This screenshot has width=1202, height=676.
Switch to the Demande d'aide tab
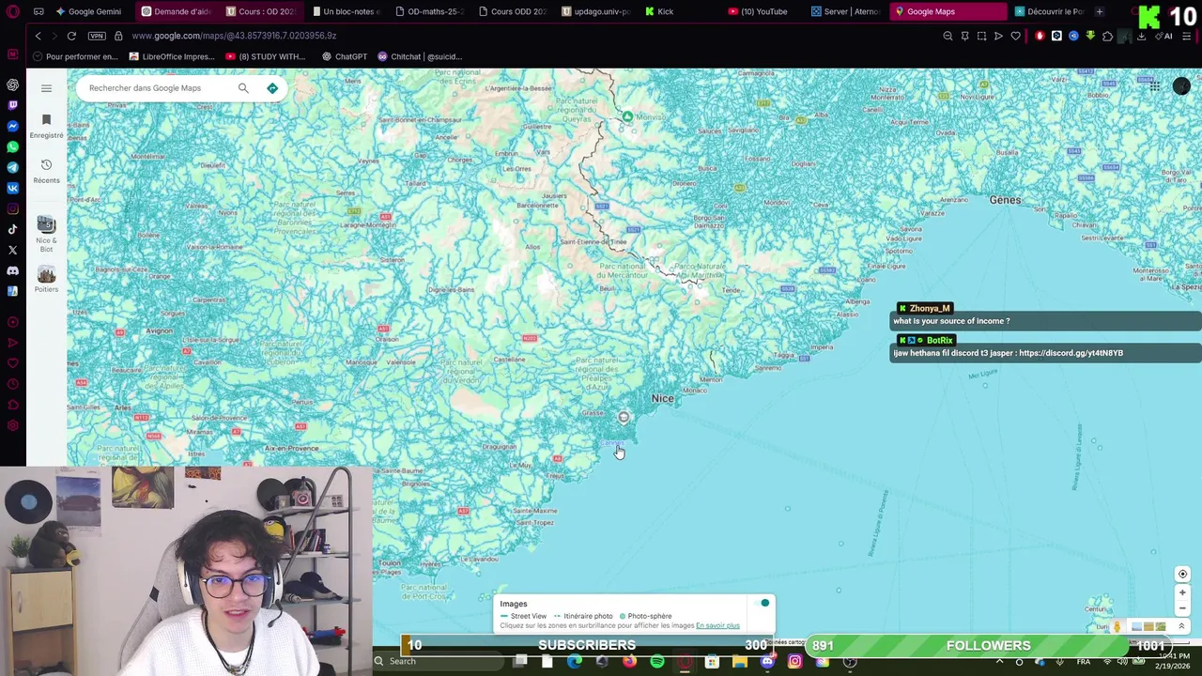[x=177, y=11]
